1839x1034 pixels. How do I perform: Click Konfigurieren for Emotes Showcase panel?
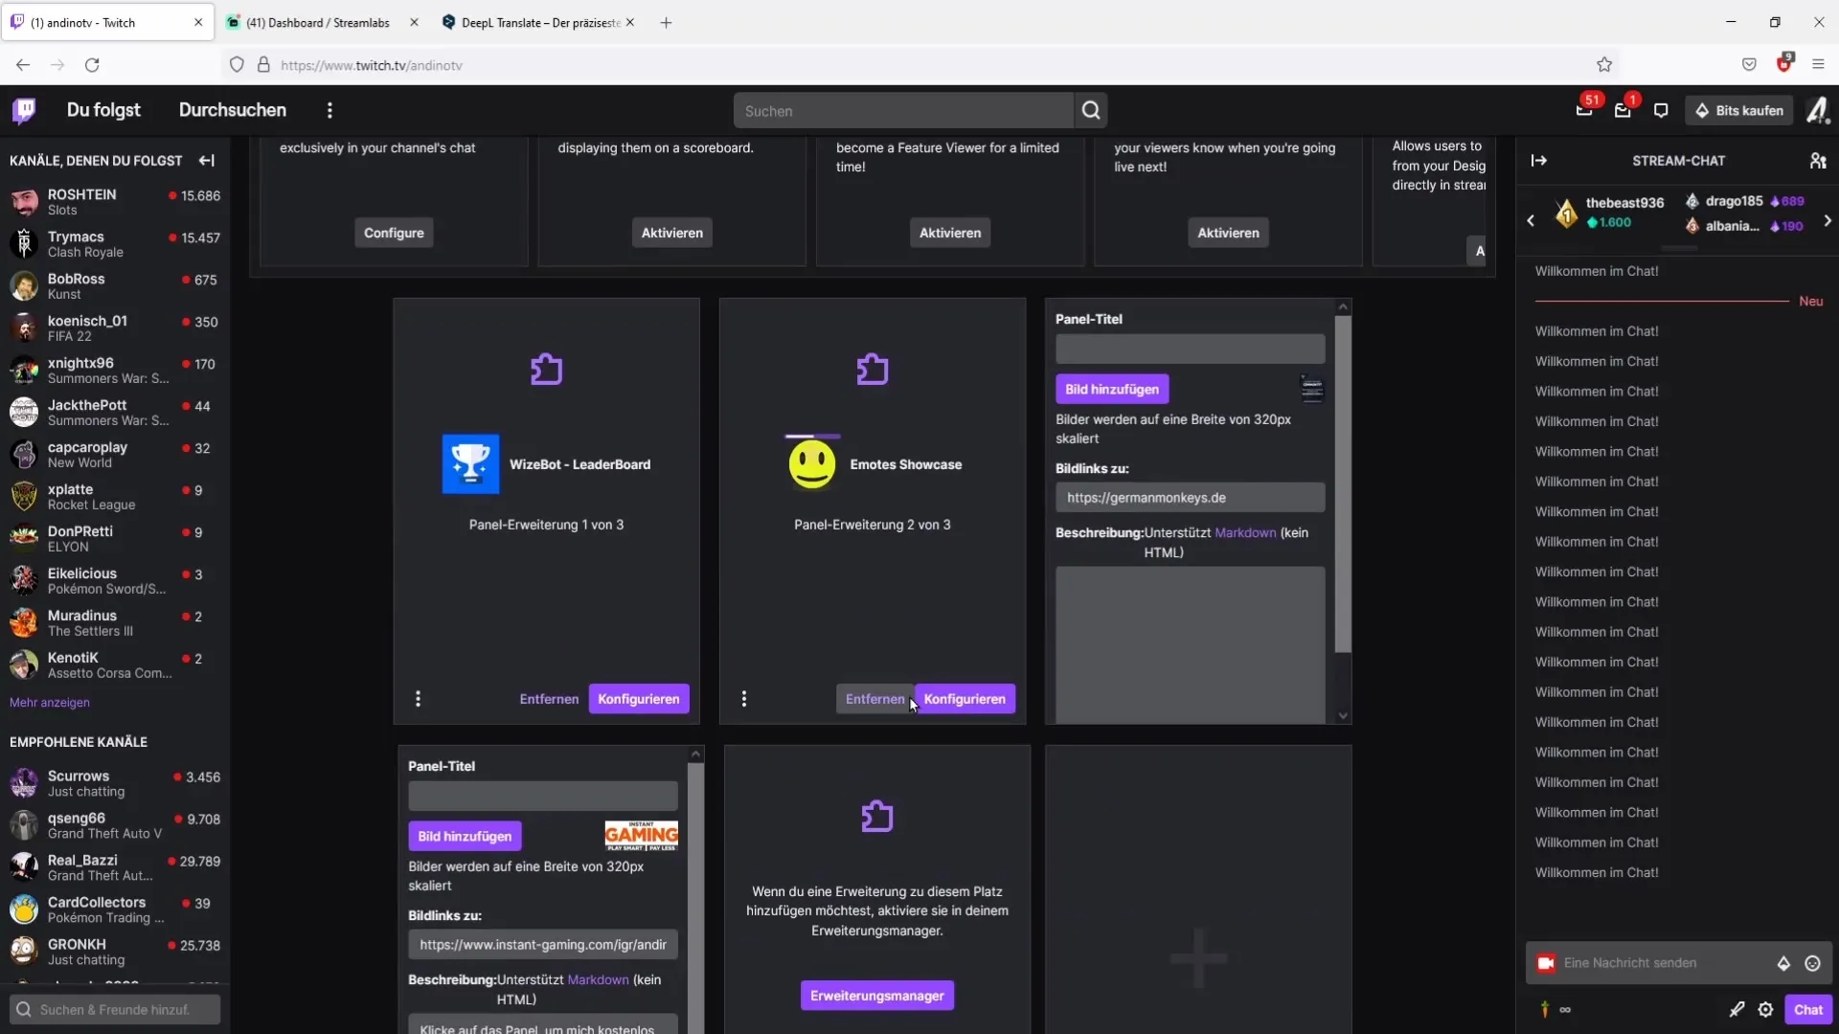tap(965, 699)
